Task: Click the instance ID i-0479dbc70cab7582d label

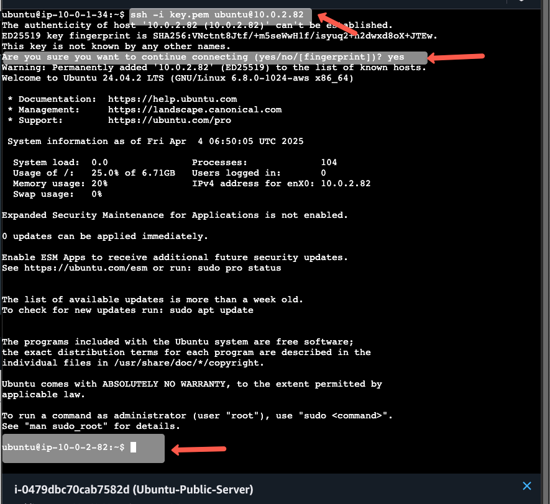Action: [x=72, y=489]
